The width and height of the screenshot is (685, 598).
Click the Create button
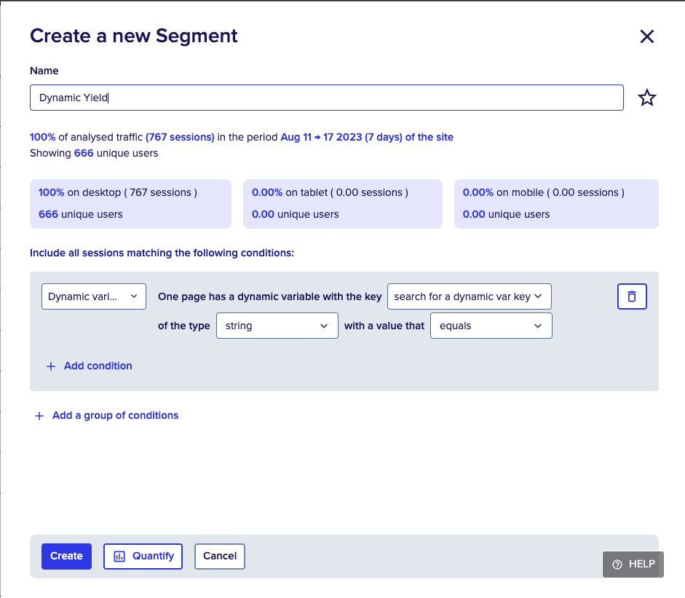(66, 556)
